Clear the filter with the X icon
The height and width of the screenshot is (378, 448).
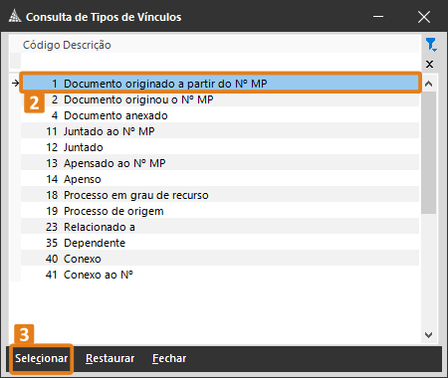pos(429,64)
